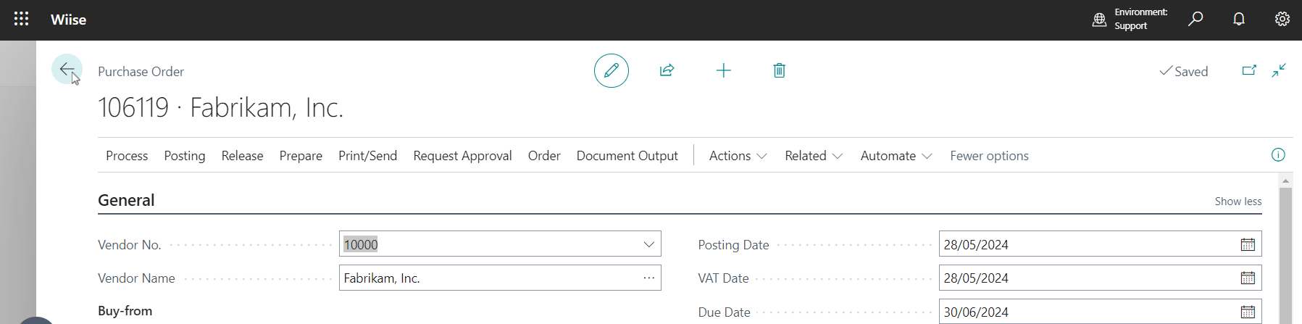This screenshot has height=324, width=1302.
Task: Click the Wiise app title
Action: (68, 20)
